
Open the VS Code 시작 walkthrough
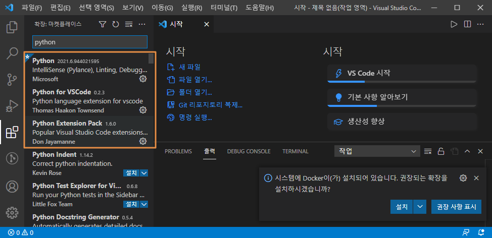(x=402, y=74)
